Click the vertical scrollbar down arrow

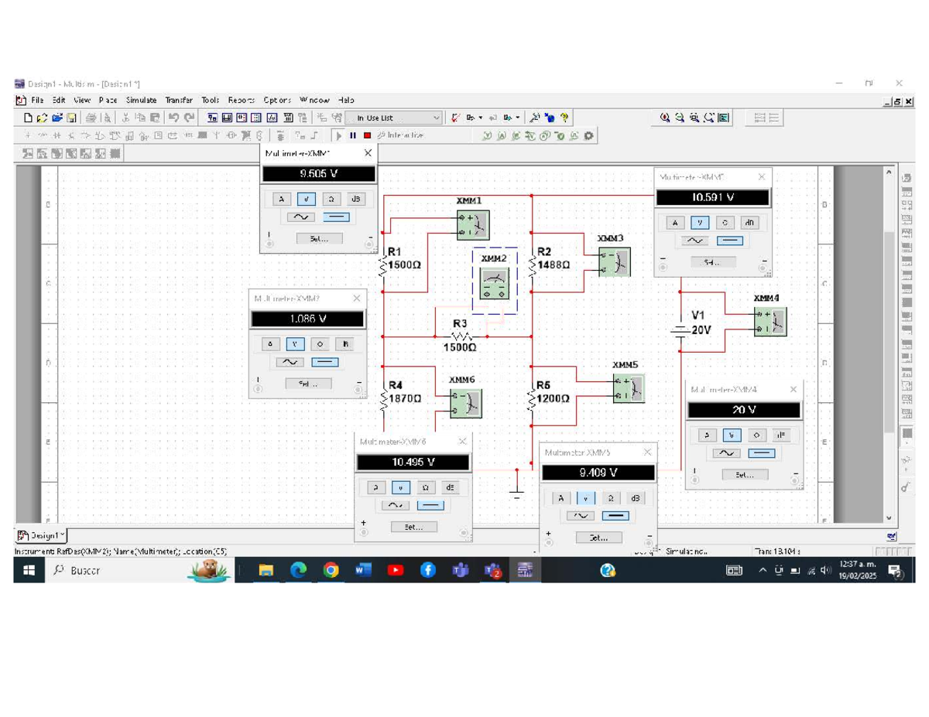coord(888,518)
